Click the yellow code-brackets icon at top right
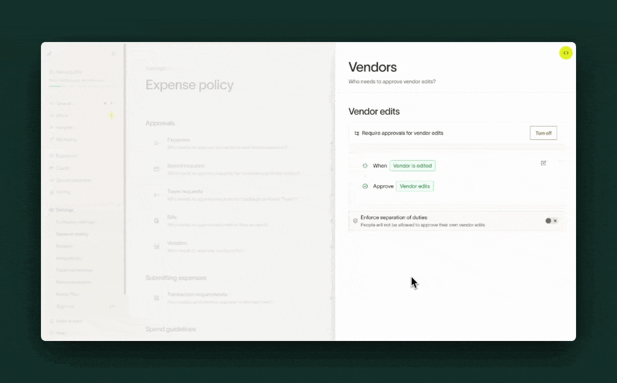Viewport: 617px width, 383px height. click(x=566, y=53)
